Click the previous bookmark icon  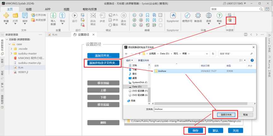click(x=147, y=20)
